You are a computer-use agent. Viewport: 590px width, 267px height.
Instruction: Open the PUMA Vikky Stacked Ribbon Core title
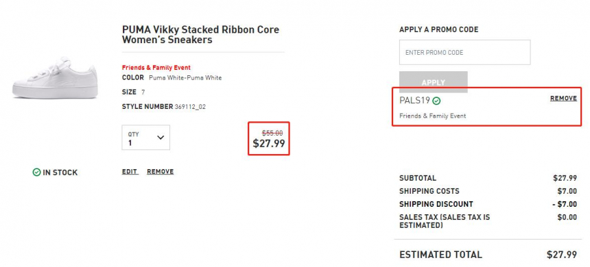pyautogui.click(x=200, y=34)
